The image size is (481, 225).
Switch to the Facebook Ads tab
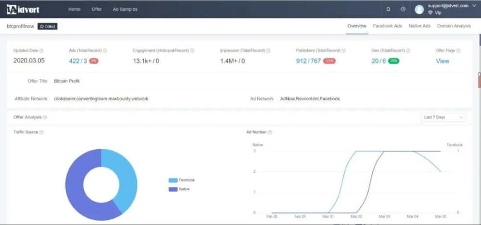click(387, 26)
